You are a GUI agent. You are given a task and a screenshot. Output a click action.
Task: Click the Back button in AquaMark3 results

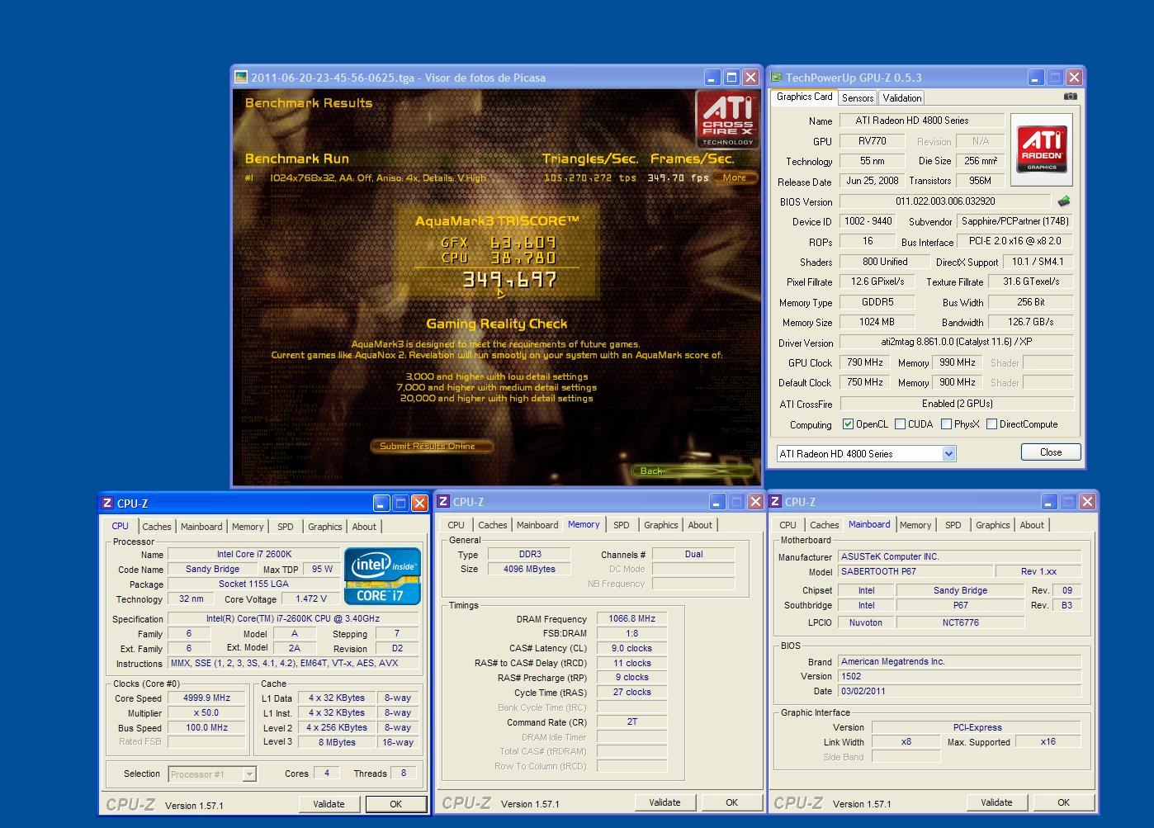[x=693, y=471]
